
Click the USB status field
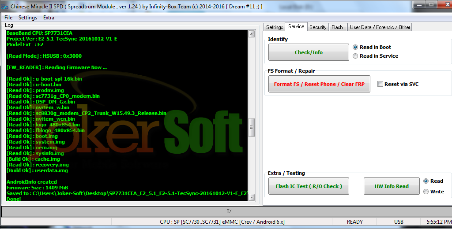pyautogui.click(x=399, y=222)
